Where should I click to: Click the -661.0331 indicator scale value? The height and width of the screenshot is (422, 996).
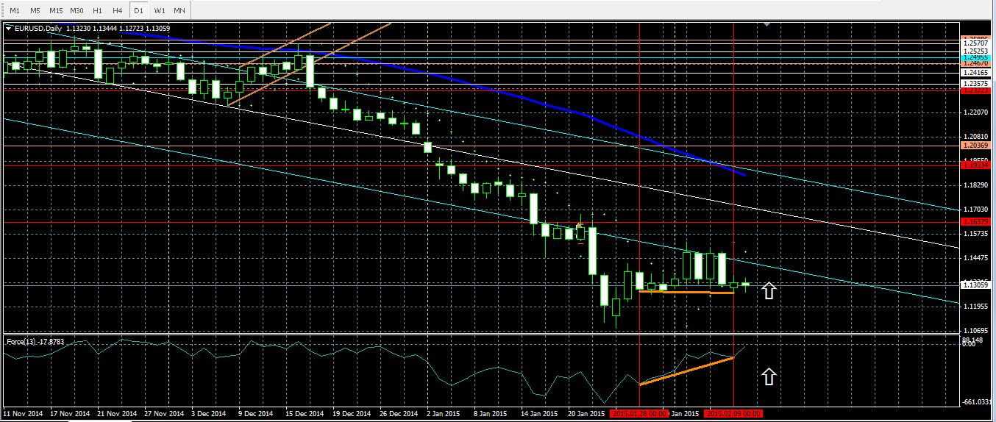[975, 402]
